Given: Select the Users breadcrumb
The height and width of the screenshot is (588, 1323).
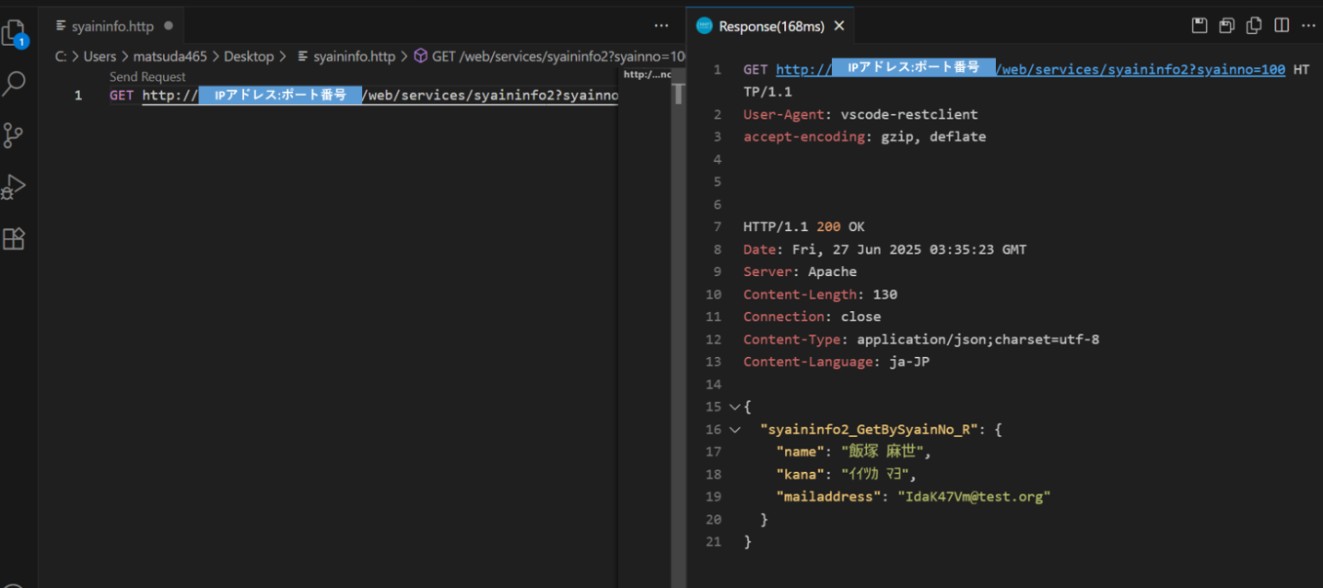Looking at the screenshot, I should point(100,56).
